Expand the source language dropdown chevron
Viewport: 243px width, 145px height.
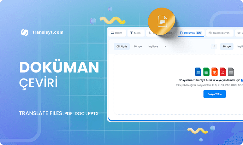point(165,47)
